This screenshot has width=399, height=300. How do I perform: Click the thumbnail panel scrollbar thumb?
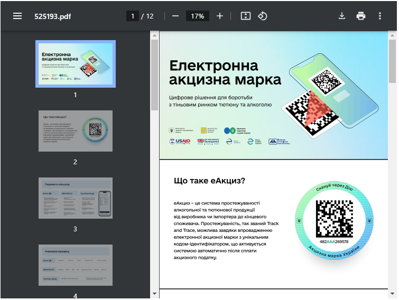[x=154, y=75]
